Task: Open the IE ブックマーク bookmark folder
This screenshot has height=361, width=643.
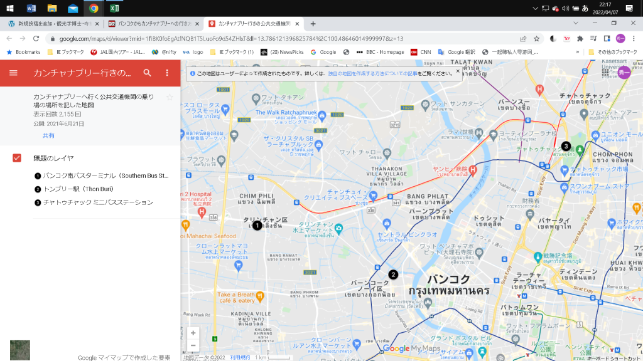Action: (65, 52)
